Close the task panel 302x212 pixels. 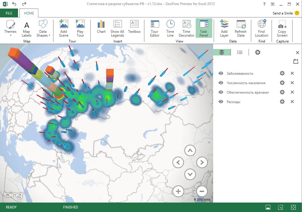point(297,53)
